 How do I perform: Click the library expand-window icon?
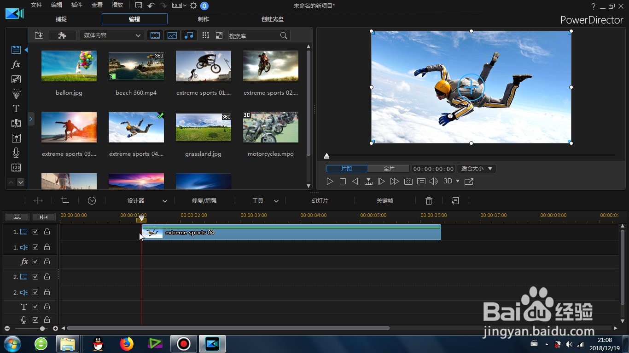(x=219, y=35)
